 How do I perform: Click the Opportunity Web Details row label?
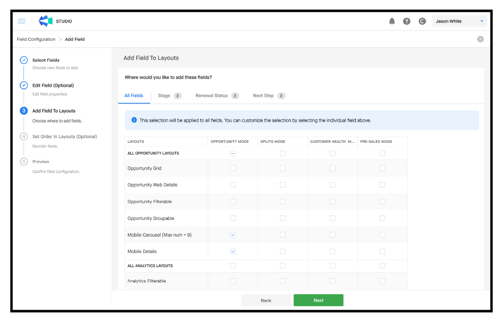click(152, 185)
